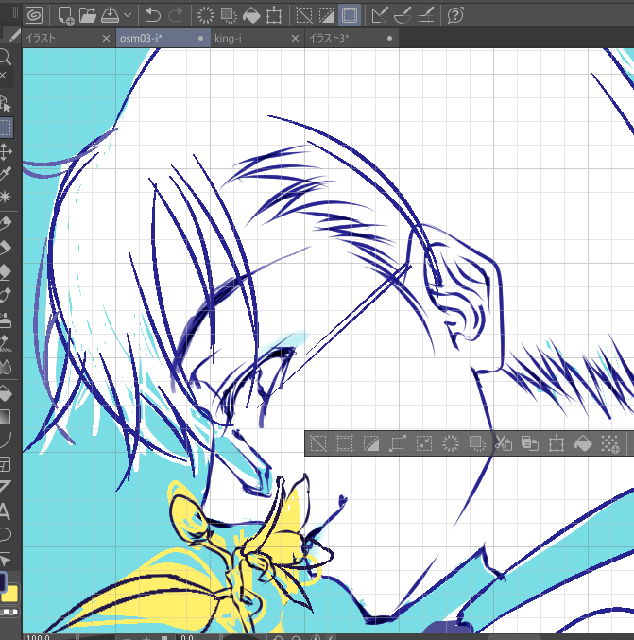This screenshot has width=634, height=640.
Task: Click Scale/Rotate in selection launcher
Action: [x=557, y=443]
